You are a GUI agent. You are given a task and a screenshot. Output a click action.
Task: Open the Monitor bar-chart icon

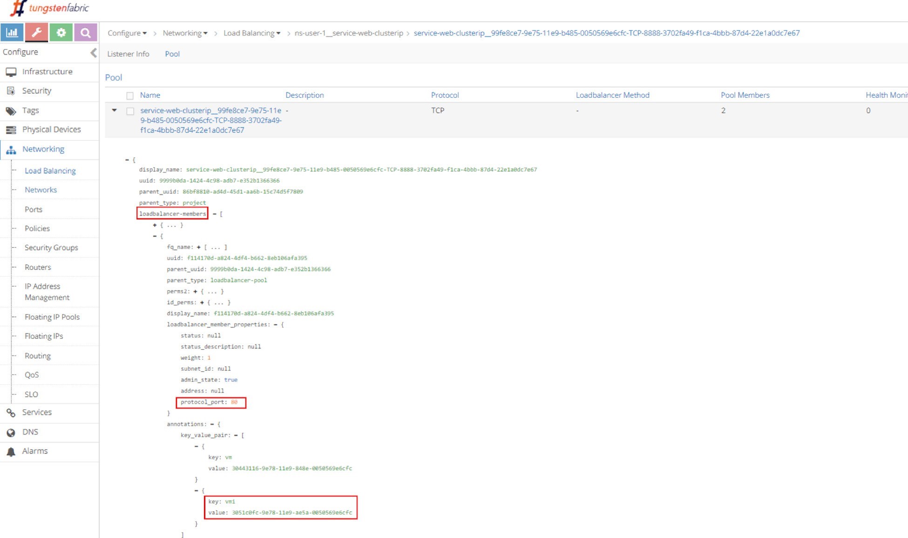[12, 33]
